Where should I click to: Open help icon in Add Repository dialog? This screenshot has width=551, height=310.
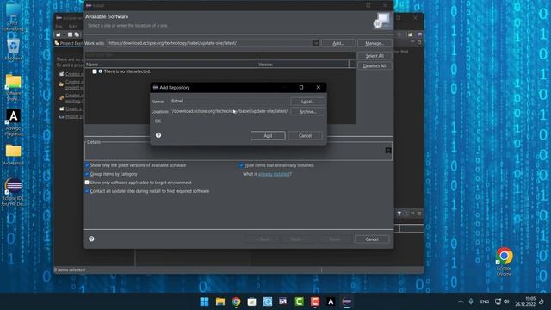[x=158, y=135]
